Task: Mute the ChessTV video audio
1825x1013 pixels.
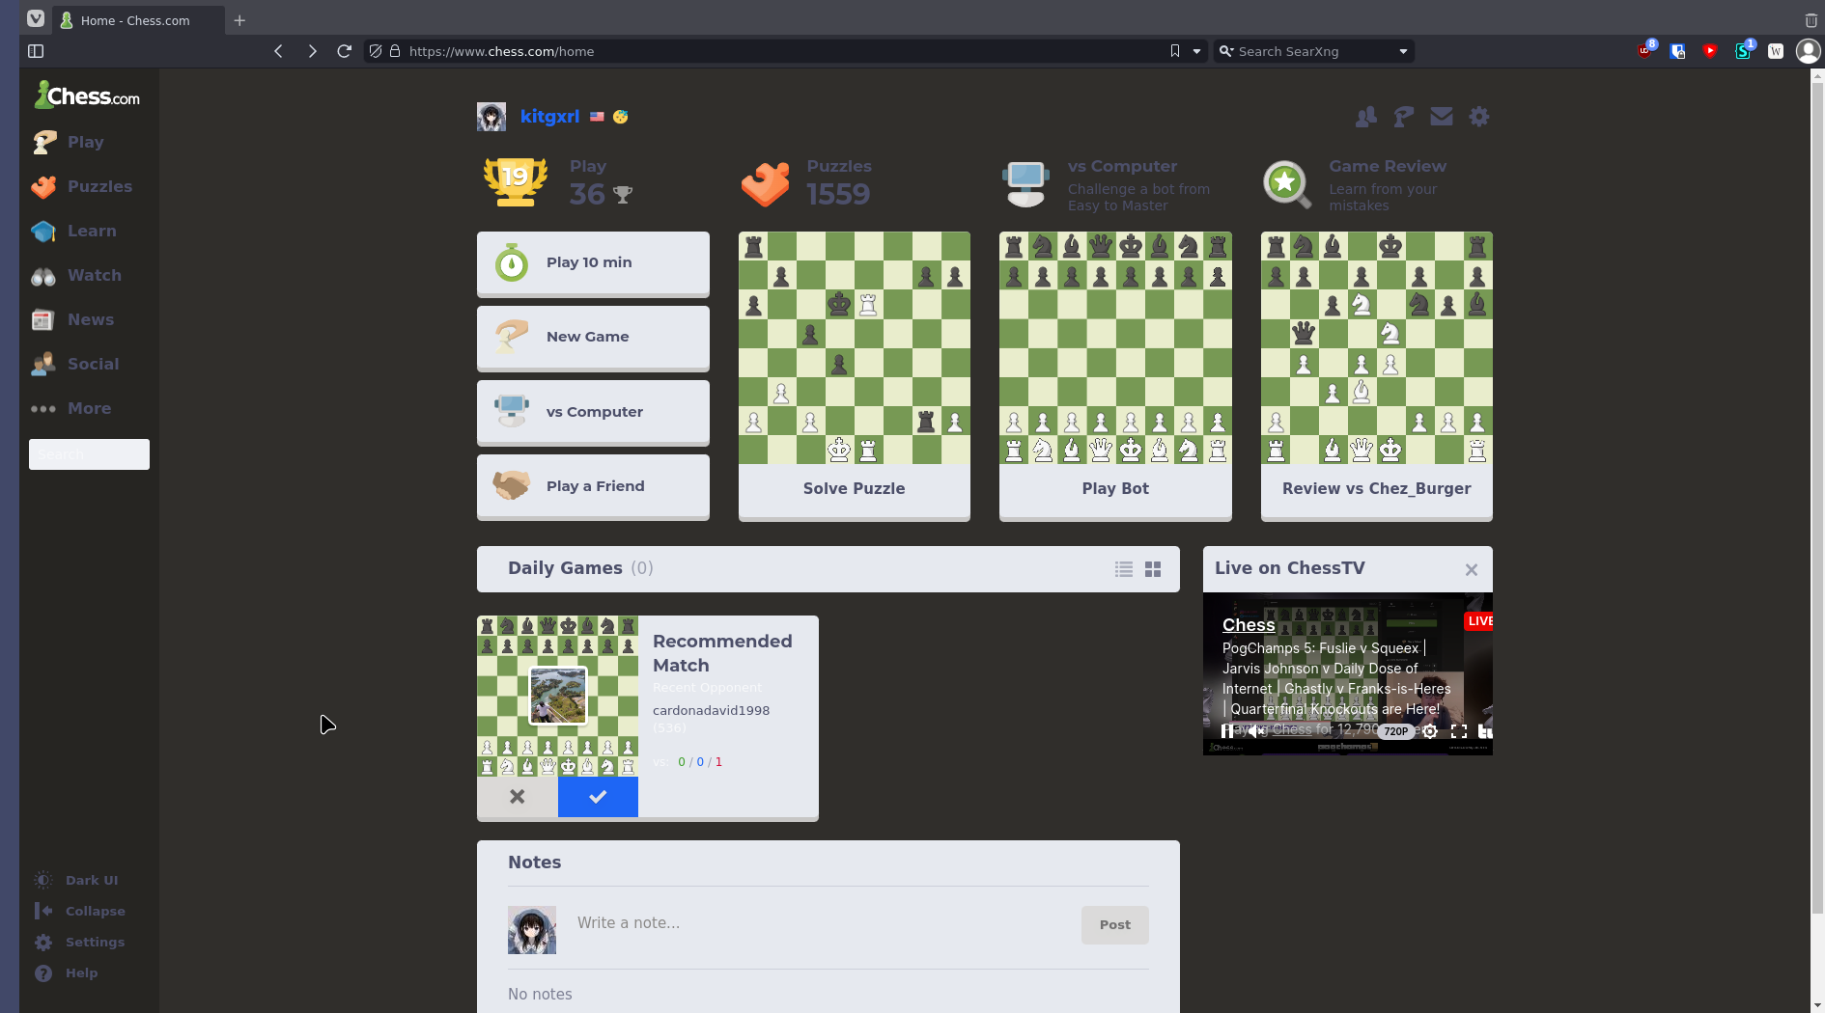Action: click(x=1255, y=731)
